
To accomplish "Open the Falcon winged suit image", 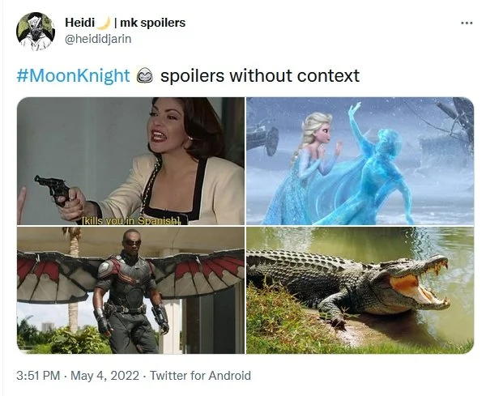I will [x=130, y=291].
